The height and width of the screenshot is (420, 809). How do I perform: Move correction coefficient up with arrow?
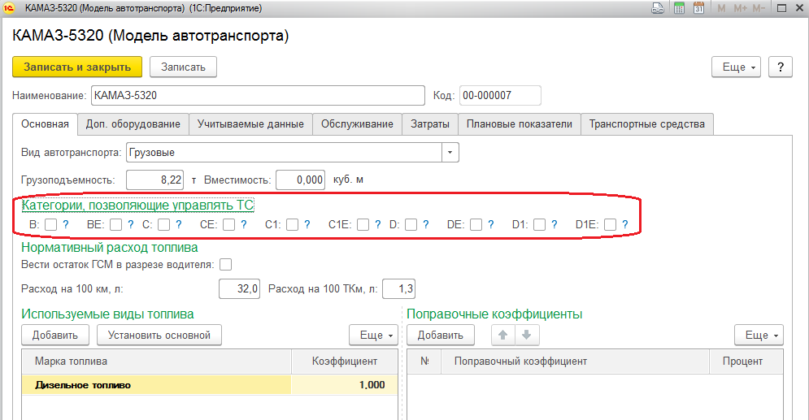pyautogui.click(x=503, y=335)
